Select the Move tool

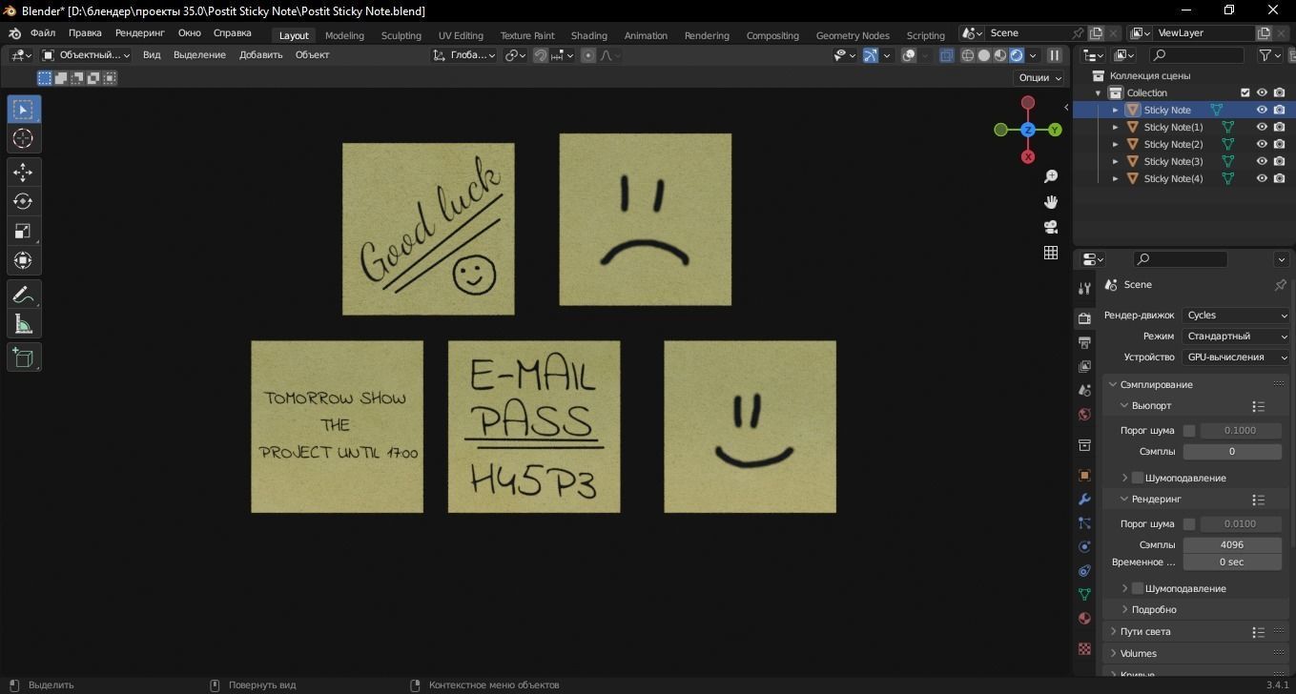(23, 173)
